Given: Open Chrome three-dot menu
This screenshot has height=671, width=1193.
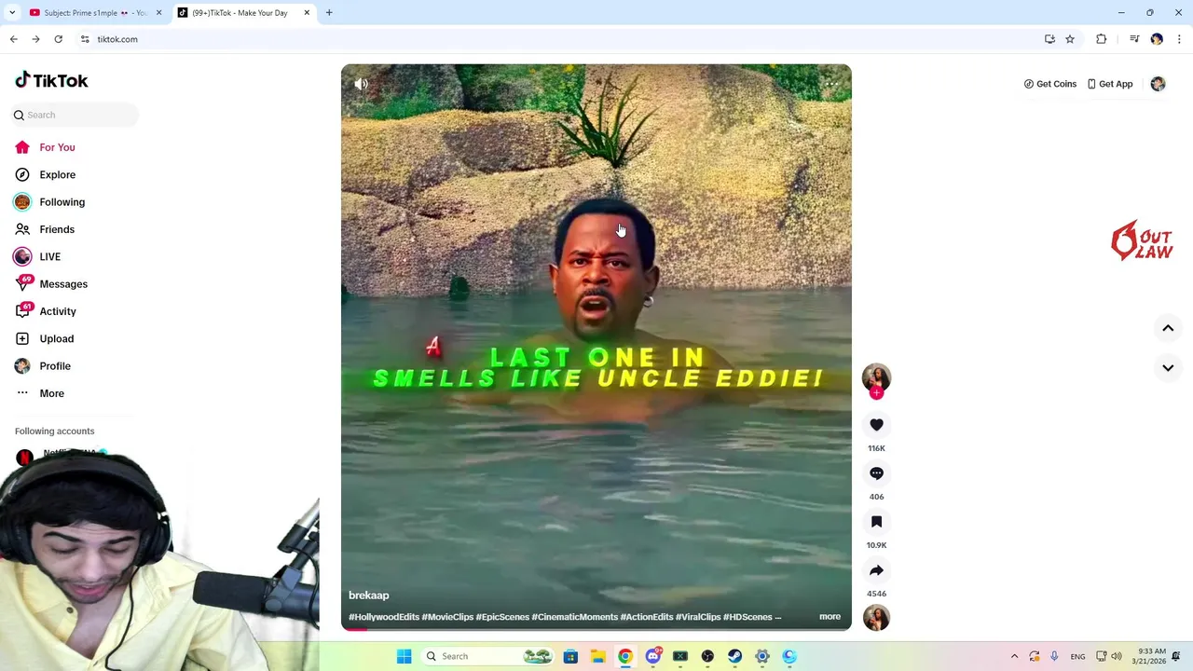Looking at the screenshot, I should click(x=1179, y=39).
